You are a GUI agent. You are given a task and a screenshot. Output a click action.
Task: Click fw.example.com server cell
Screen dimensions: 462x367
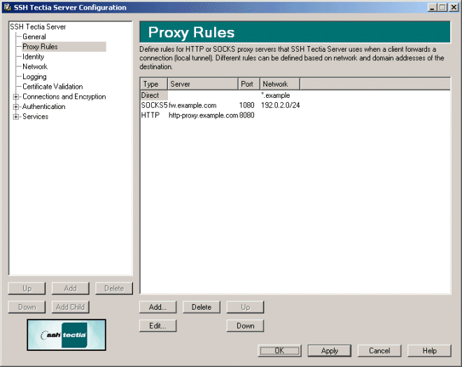(192, 106)
